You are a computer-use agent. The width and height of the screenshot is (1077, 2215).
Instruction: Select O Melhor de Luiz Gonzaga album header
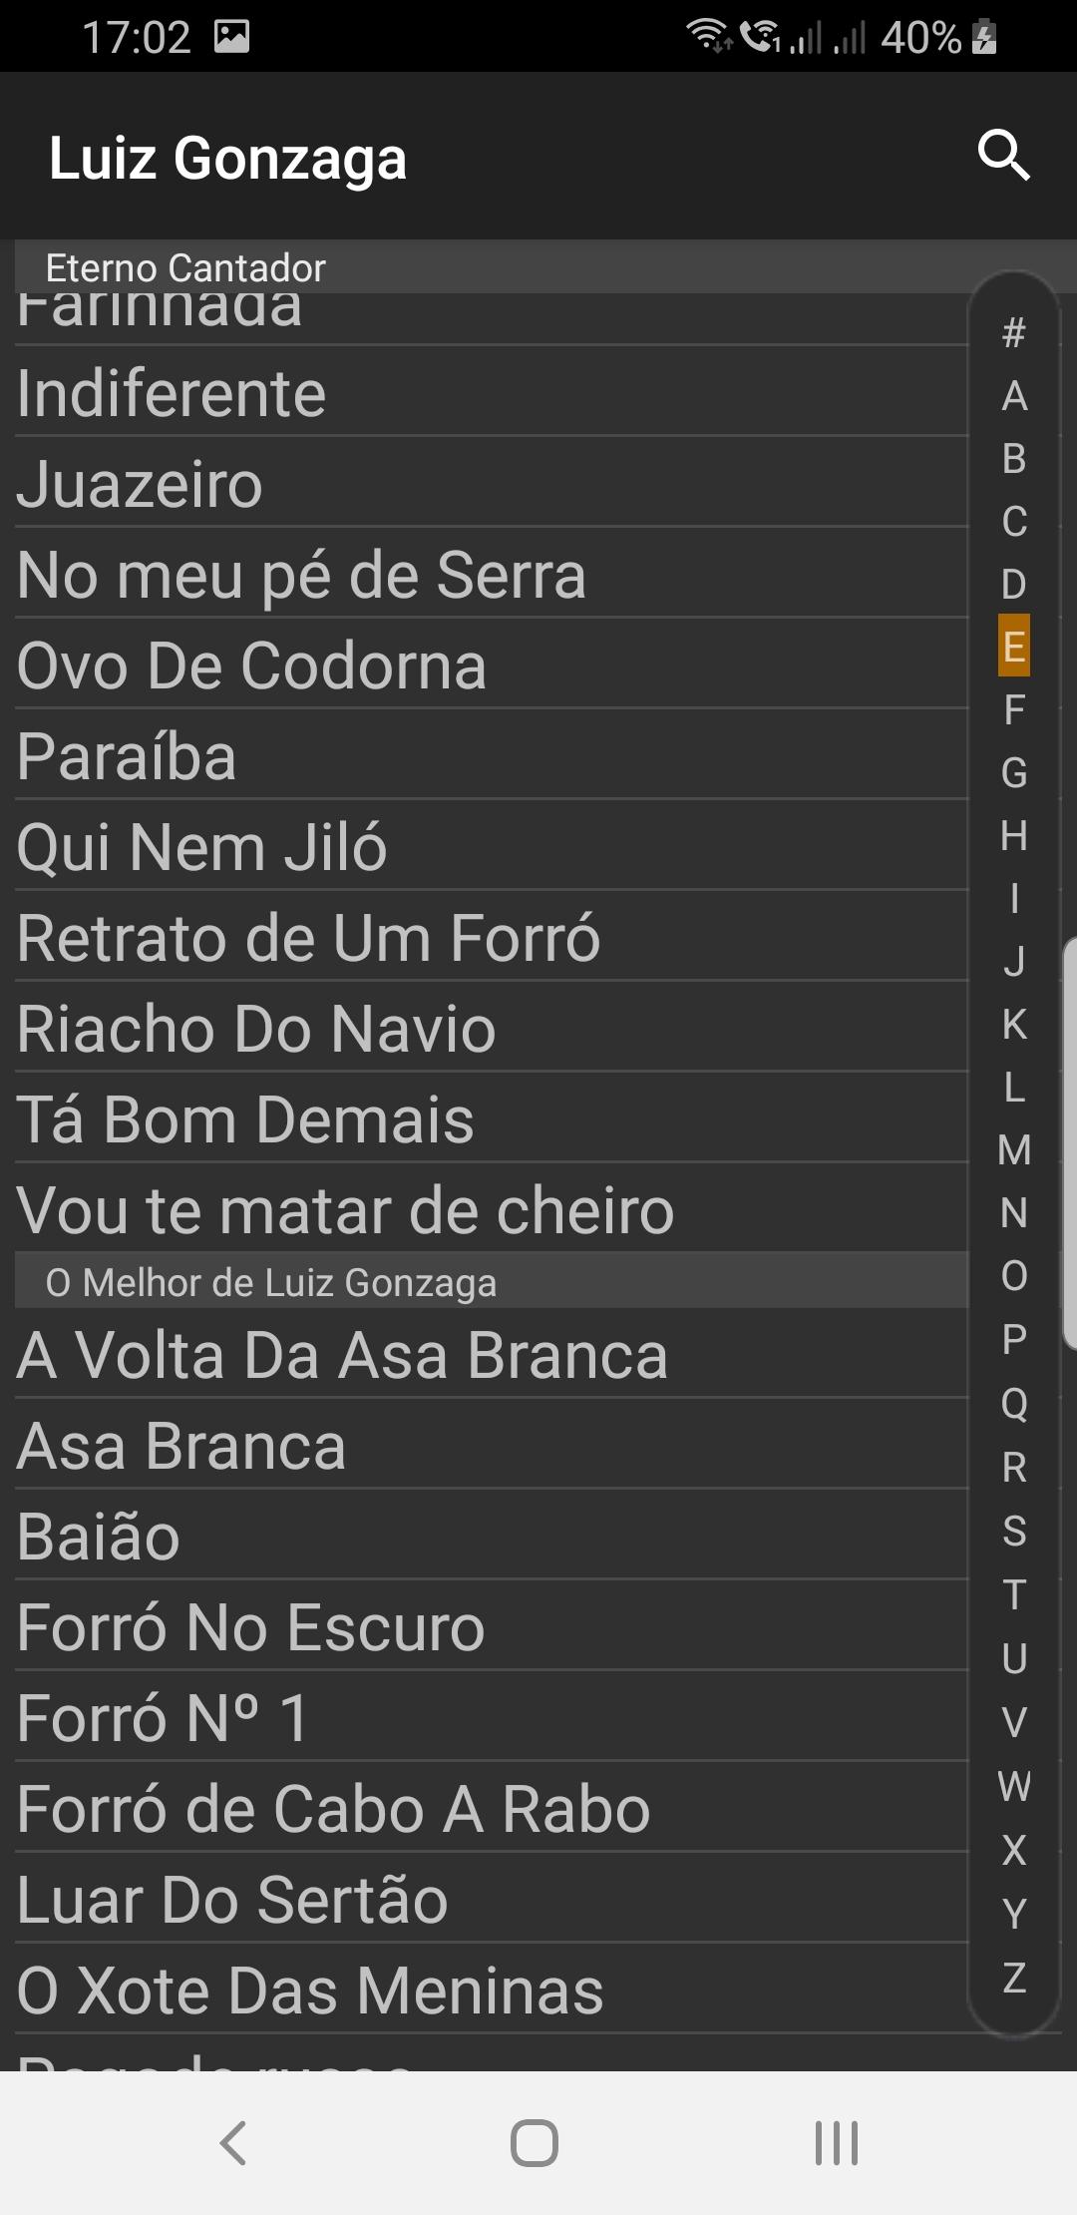[271, 1282]
